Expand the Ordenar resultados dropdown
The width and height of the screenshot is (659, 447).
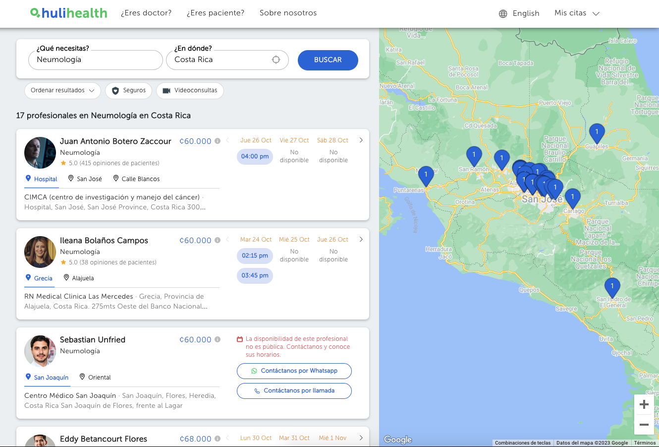click(x=62, y=90)
